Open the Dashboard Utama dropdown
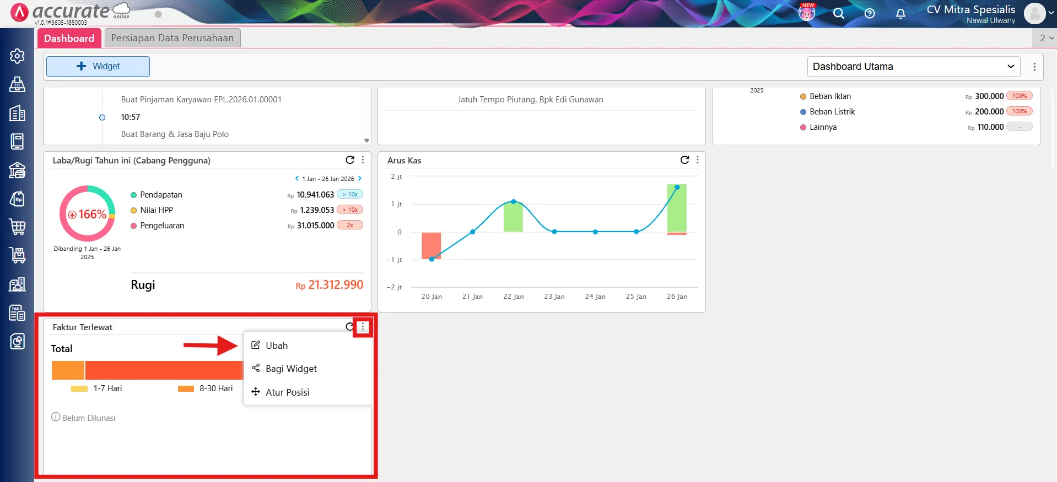The image size is (1057, 482). point(914,67)
